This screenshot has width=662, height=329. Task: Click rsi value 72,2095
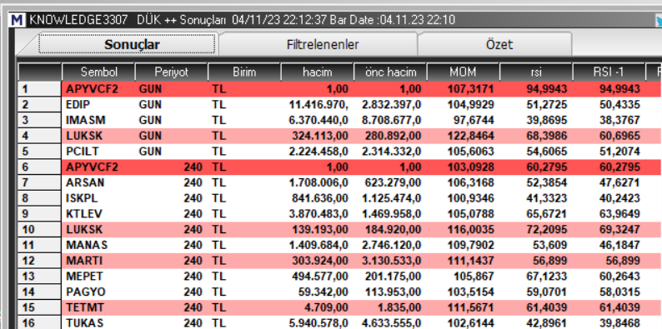pos(547,229)
